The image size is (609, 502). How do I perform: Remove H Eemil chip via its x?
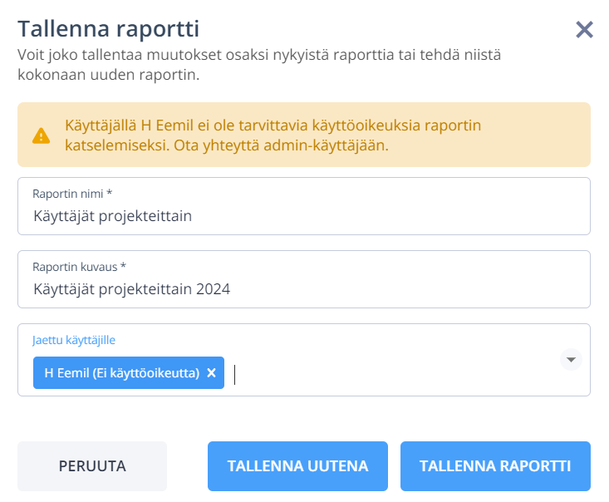(211, 373)
